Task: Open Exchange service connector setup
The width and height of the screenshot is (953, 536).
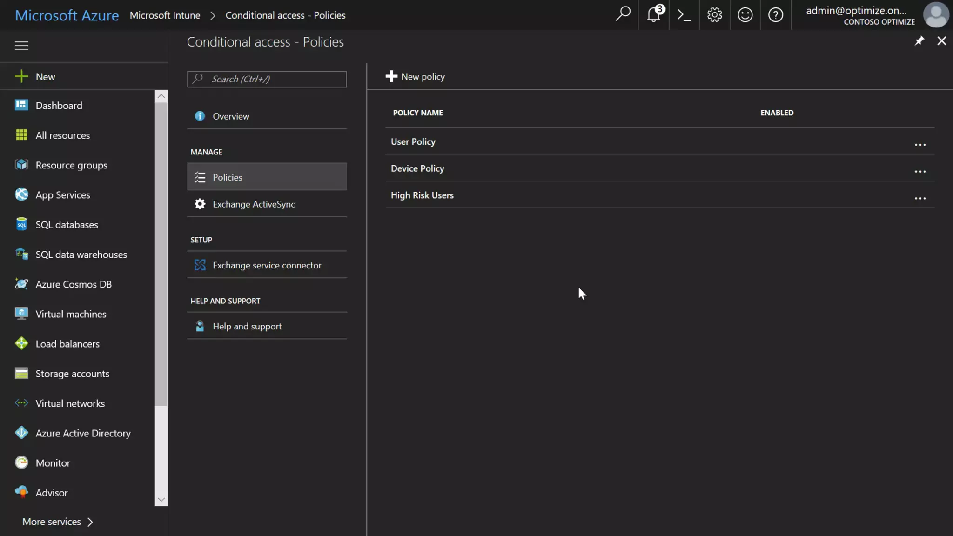Action: [x=267, y=265]
